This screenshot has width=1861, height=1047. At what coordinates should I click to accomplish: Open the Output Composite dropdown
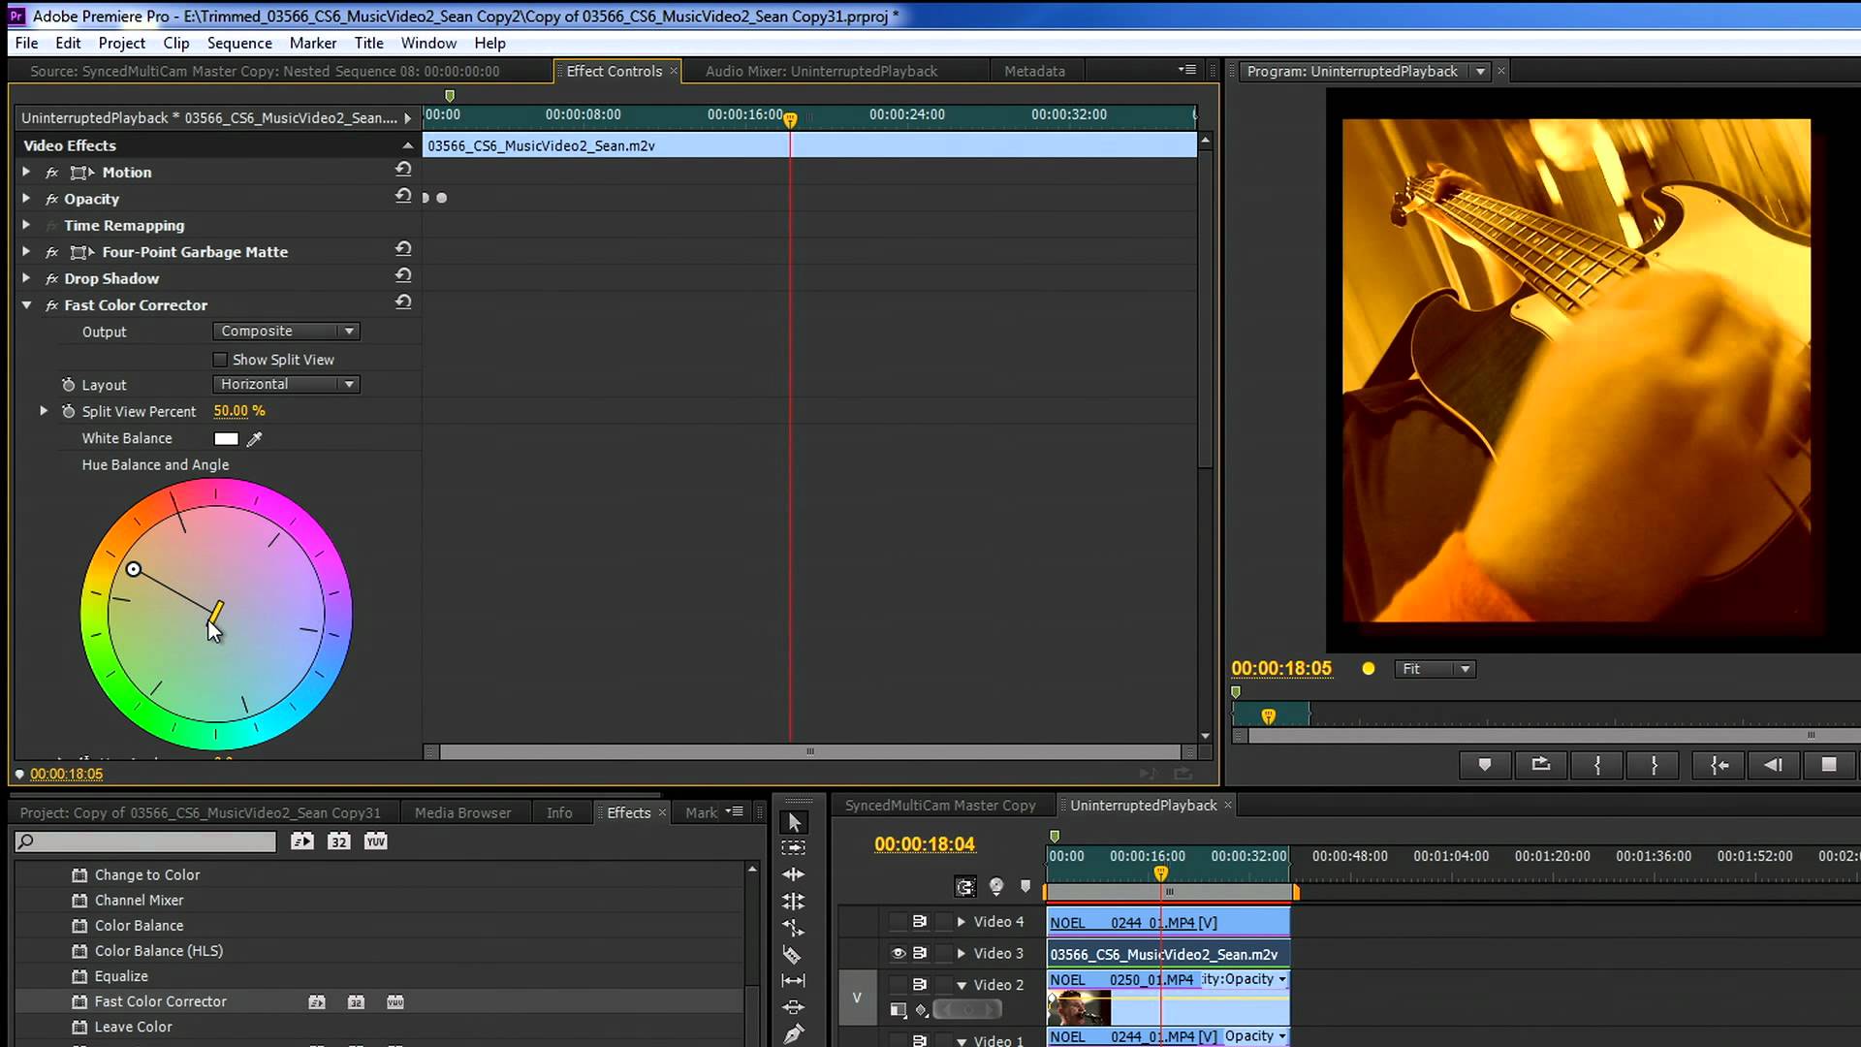[x=286, y=332]
